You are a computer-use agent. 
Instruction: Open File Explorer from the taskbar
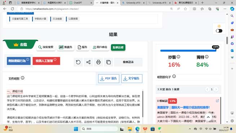[x=130, y=129]
